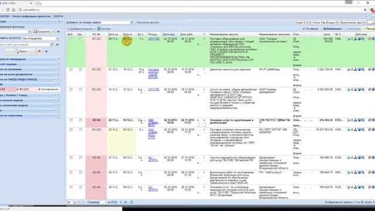Open the Выполнение status dropdown
Screen dimensions: 375x211
coord(364,22)
